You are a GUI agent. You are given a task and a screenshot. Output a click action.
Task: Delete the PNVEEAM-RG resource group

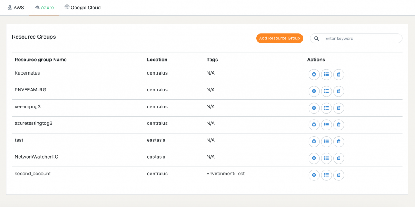pyautogui.click(x=338, y=91)
